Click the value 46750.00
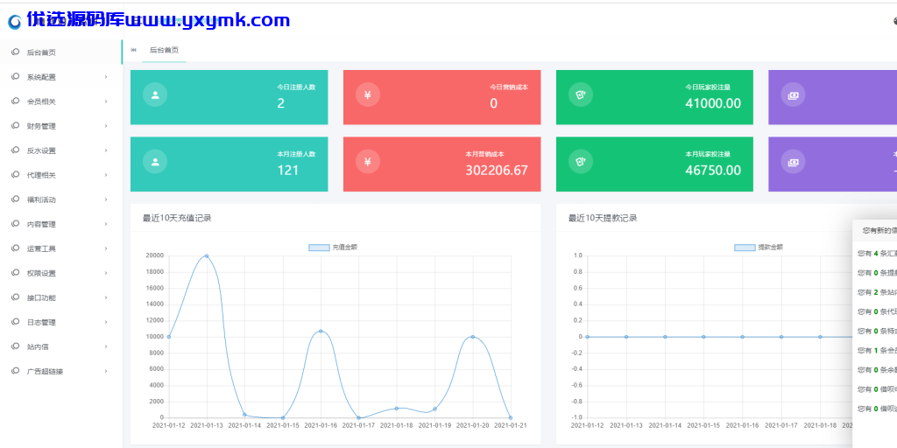The height and width of the screenshot is (448, 897). [713, 171]
